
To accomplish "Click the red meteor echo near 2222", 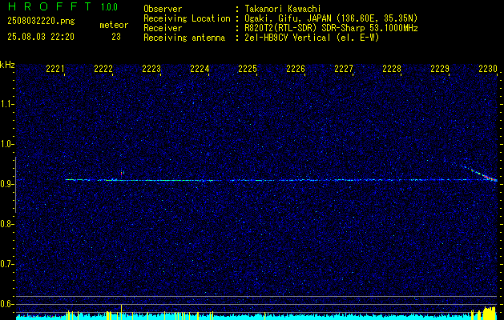I will click(x=122, y=174).
